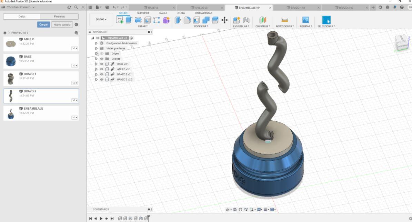Collapse the ENSAMBLAJE v3 root node
Image resolution: width=412 pixels, height=222 pixels.
click(92, 38)
